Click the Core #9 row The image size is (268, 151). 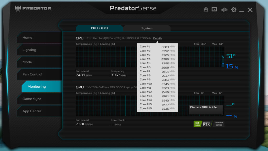157,80
